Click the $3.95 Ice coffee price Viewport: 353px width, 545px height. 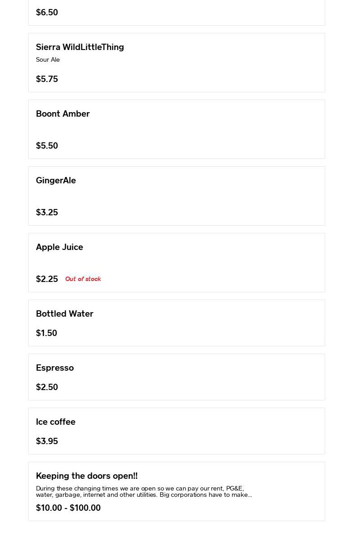point(47,441)
